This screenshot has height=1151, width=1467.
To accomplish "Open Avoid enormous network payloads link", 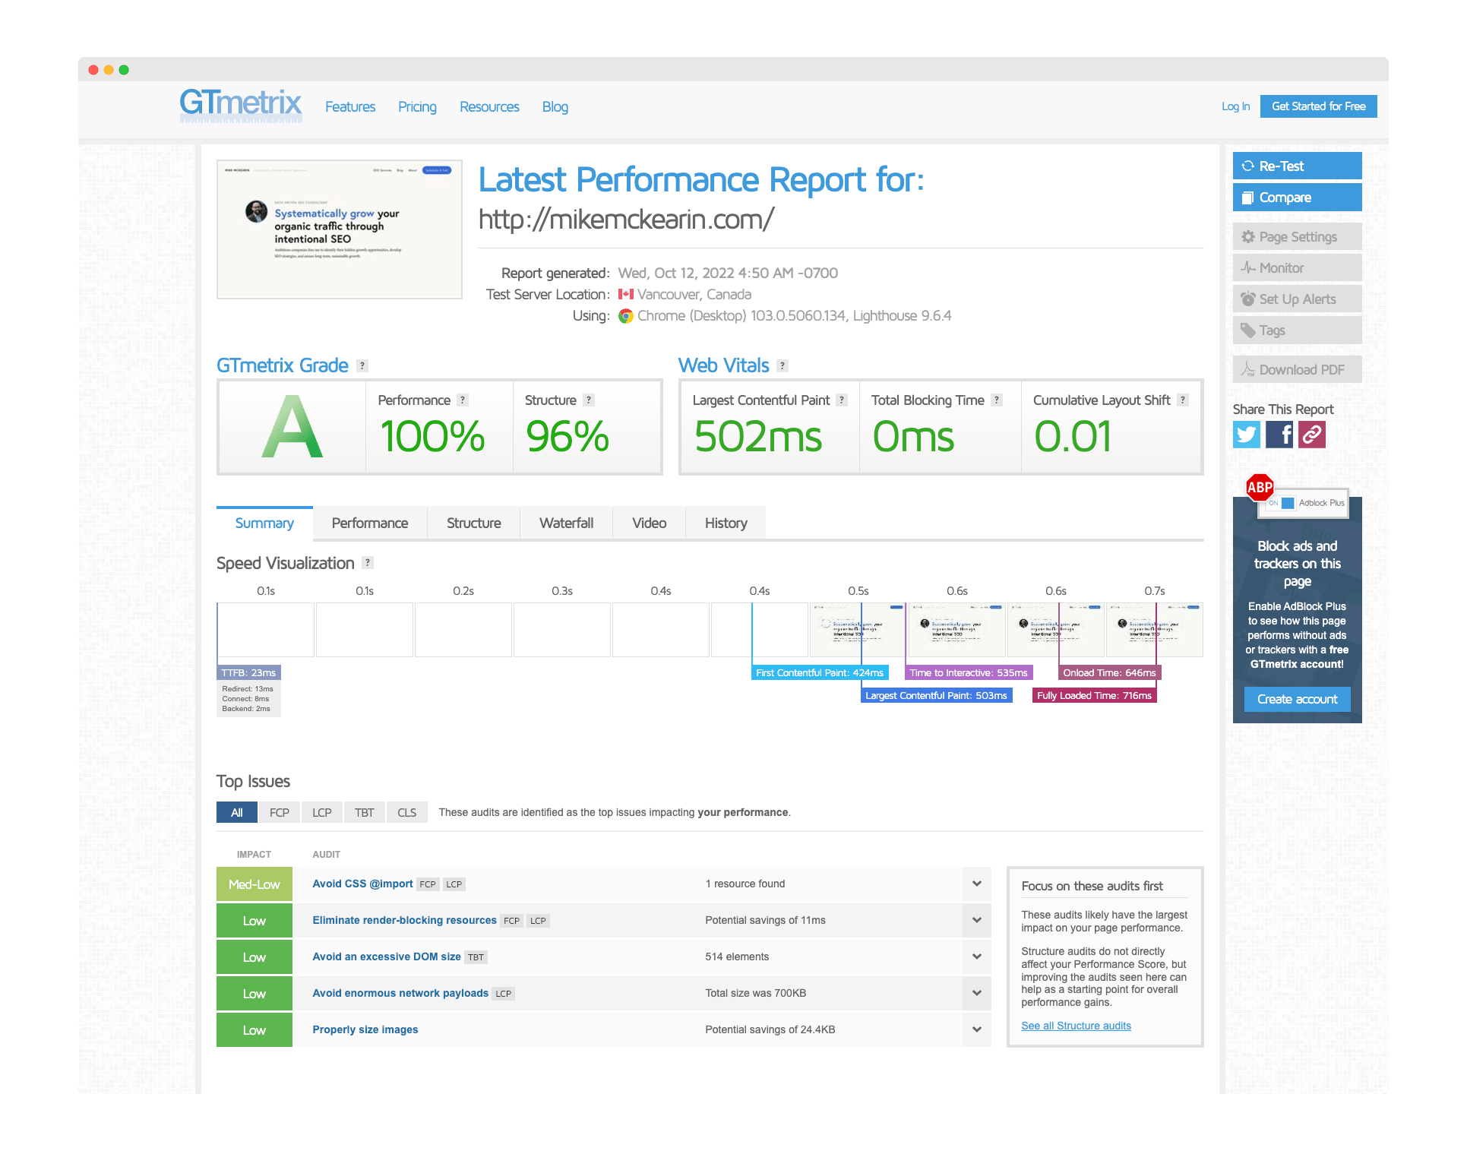I will click(x=400, y=993).
